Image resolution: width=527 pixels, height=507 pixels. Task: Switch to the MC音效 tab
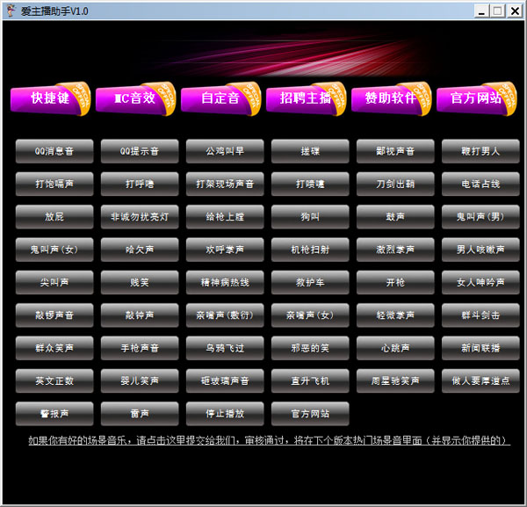[x=136, y=98]
